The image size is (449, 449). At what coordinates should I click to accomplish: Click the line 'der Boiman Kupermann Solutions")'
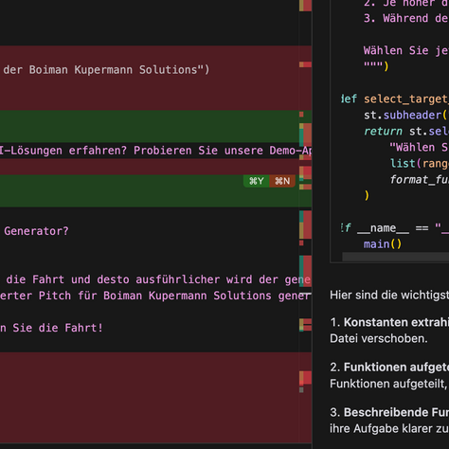[x=106, y=70]
